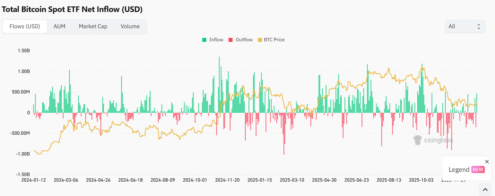Click the 2025-03-10 date label
Viewport: 495px width, 196px height.
292,180
